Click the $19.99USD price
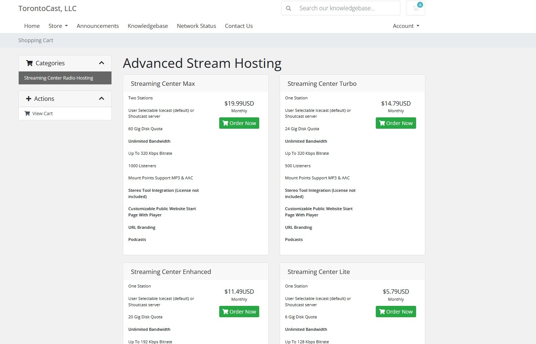Image resolution: width=536 pixels, height=344 pixels. 239,103
